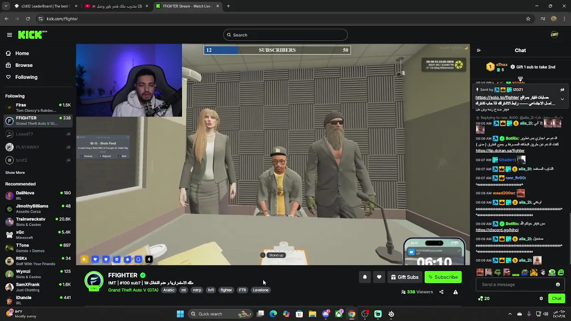Click in the Search field
The height and width of the screenshot is (321, 571).
click(x=285, y=35)
